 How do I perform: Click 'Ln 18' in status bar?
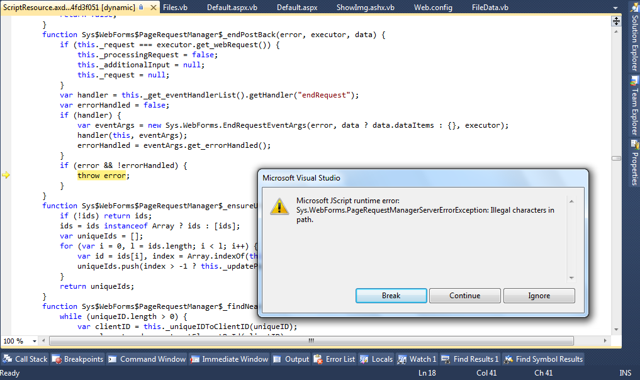click(427, 372)
